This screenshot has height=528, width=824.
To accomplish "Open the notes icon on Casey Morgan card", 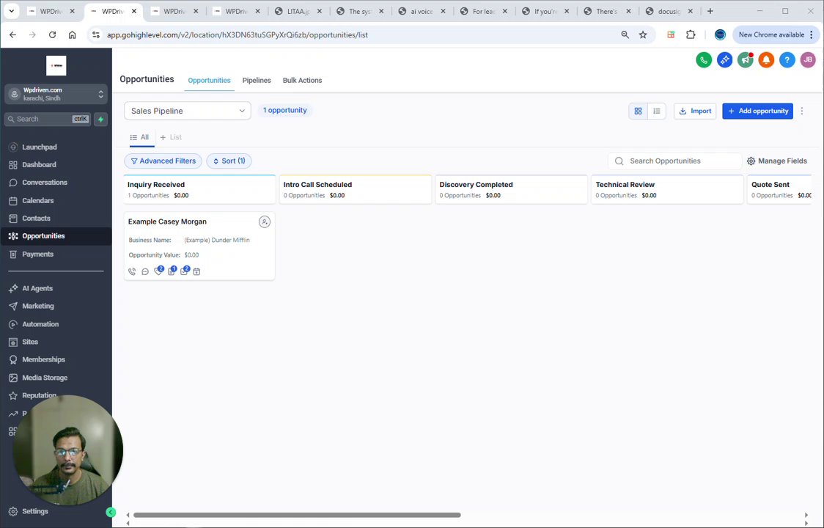I will (172, 271).
